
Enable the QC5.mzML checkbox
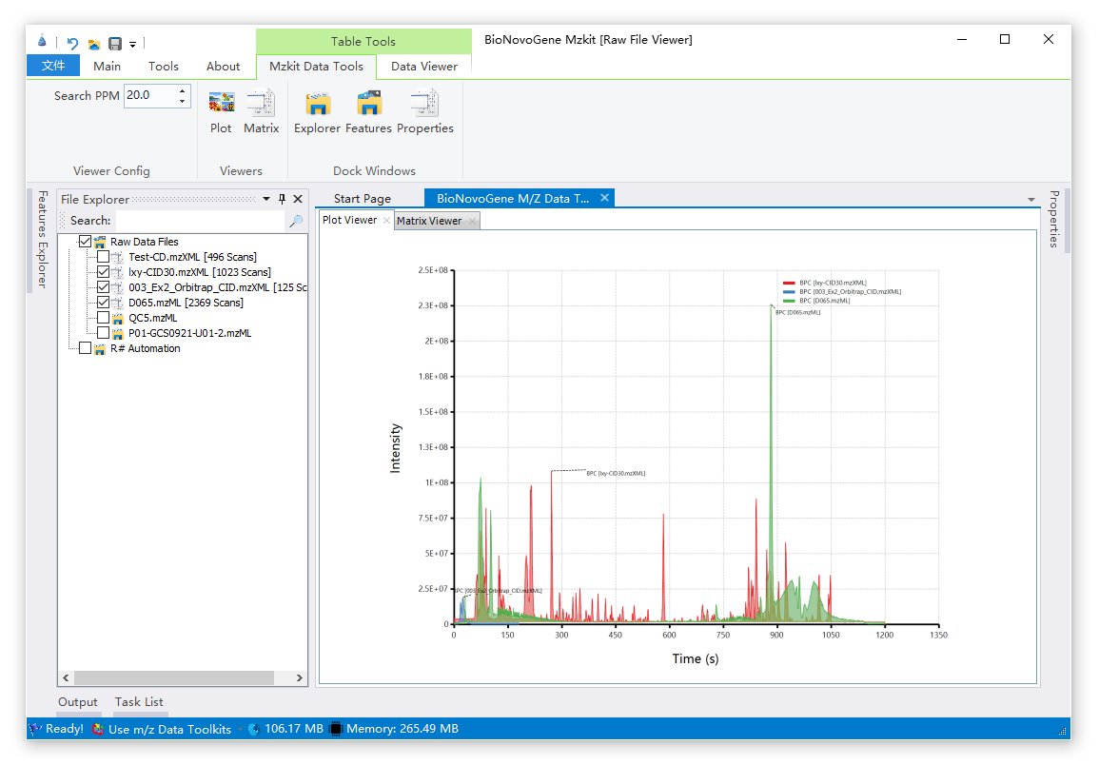coord(104,318)
